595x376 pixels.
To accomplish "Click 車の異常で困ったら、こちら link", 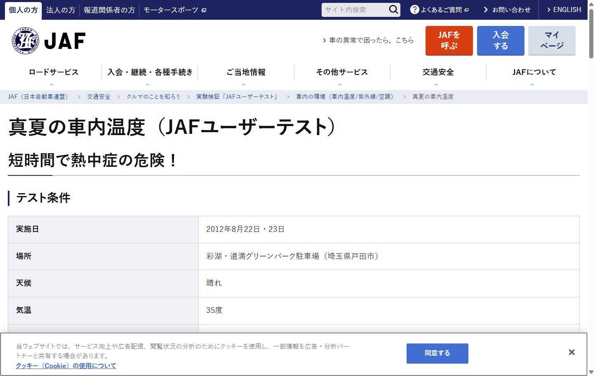I will [368, 40].
